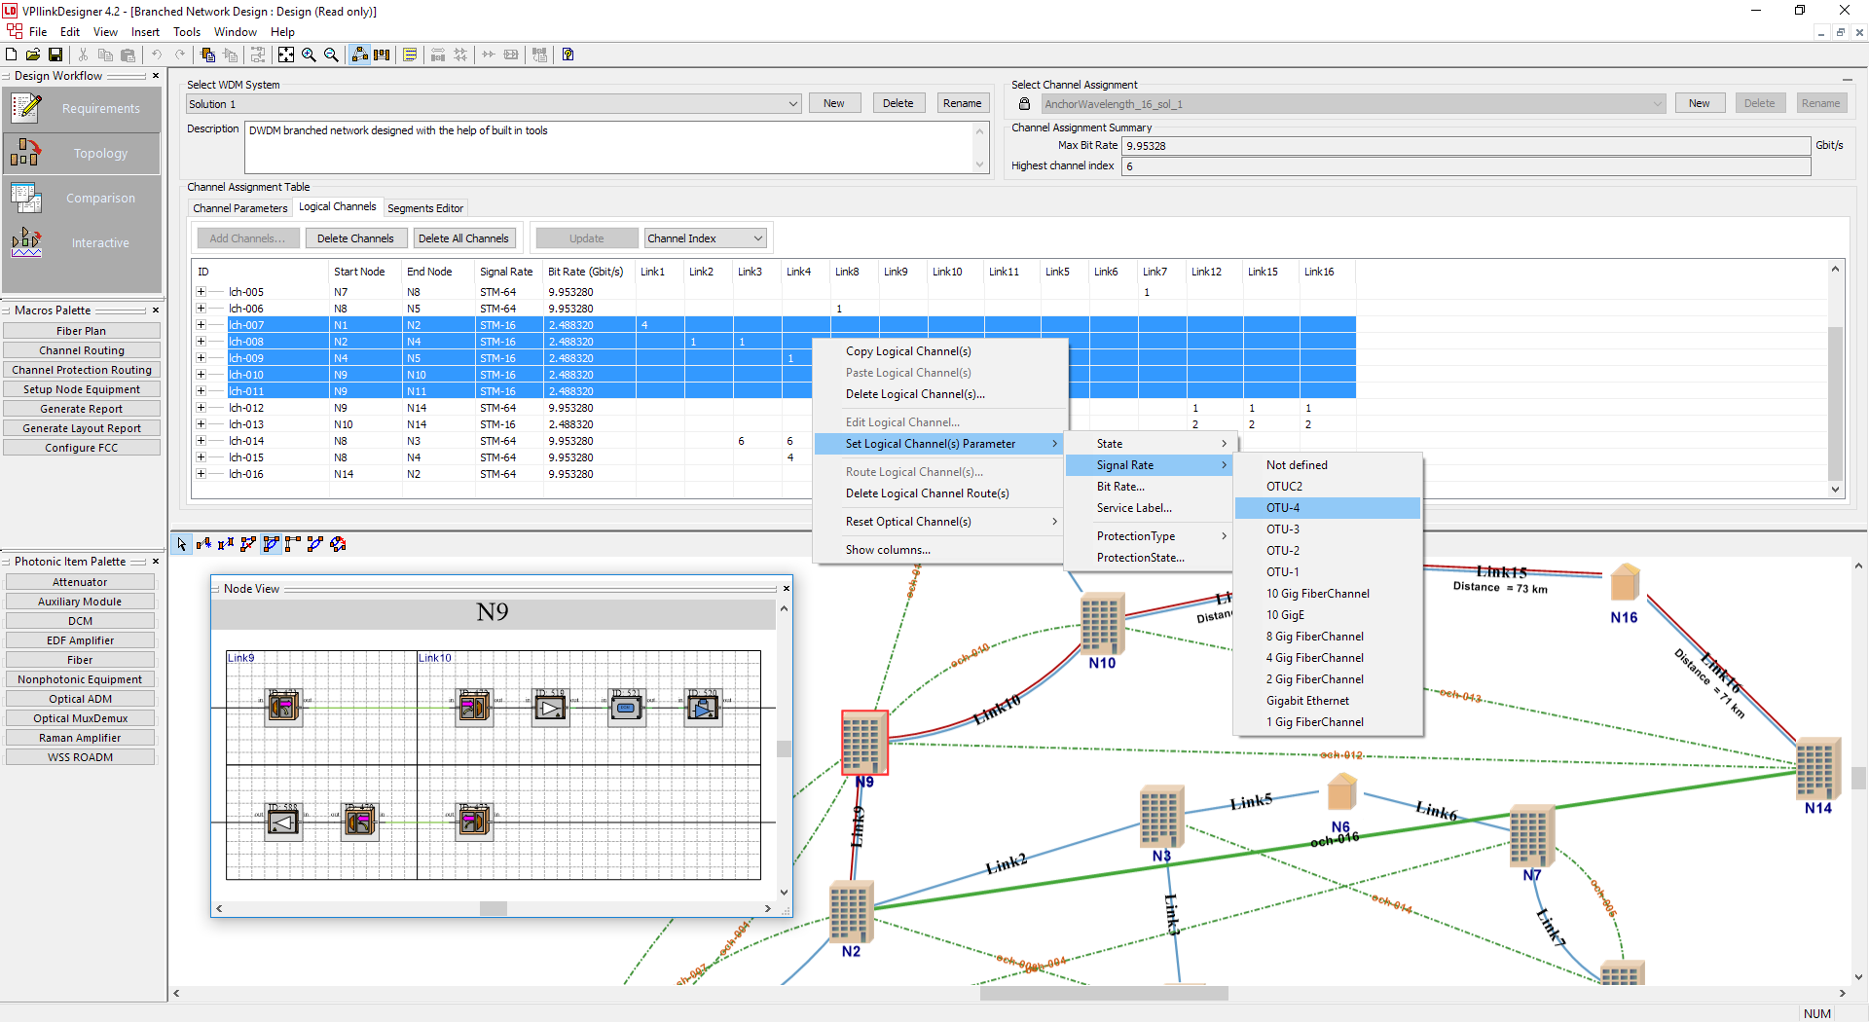The image size is (1869, 1022).
Task: Switch to the Segments Editor tab
Action: 424,208
